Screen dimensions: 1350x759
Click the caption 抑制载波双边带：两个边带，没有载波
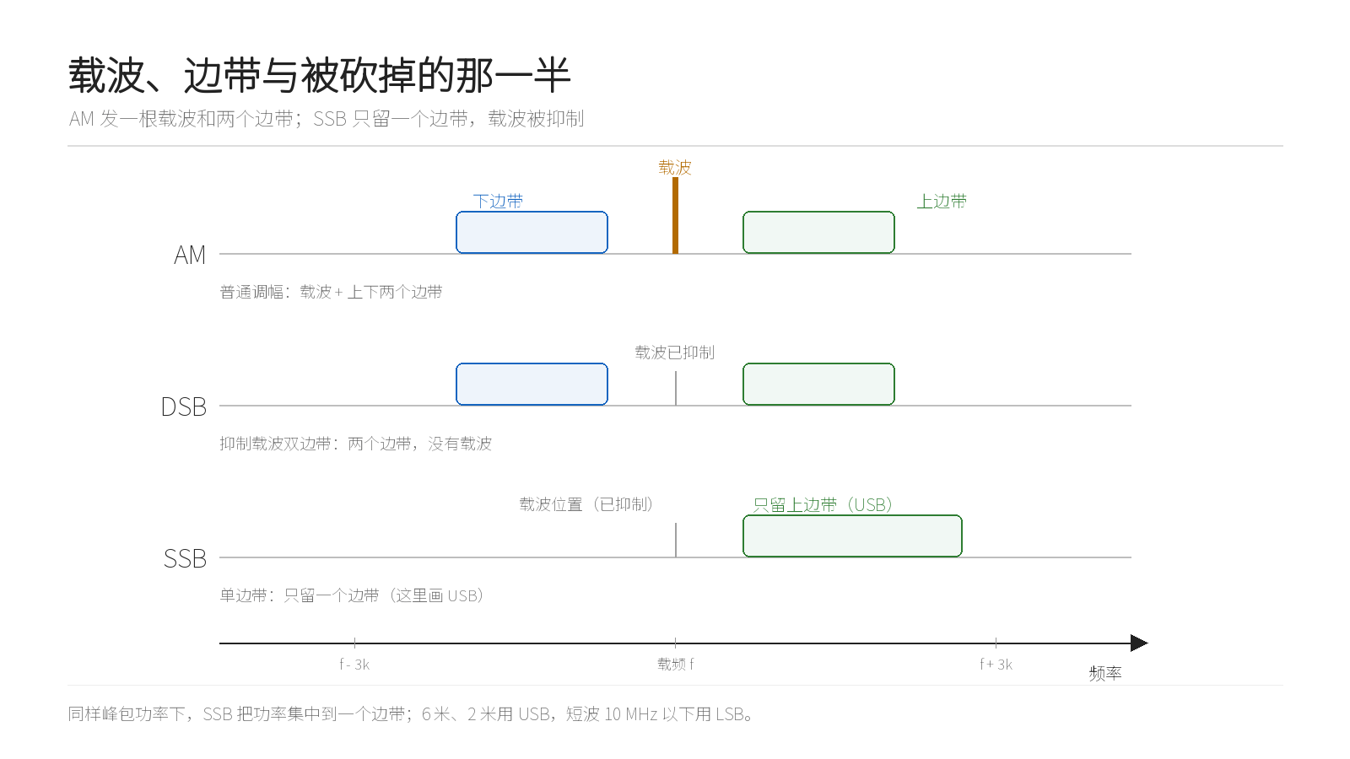(x=355, y=444)
